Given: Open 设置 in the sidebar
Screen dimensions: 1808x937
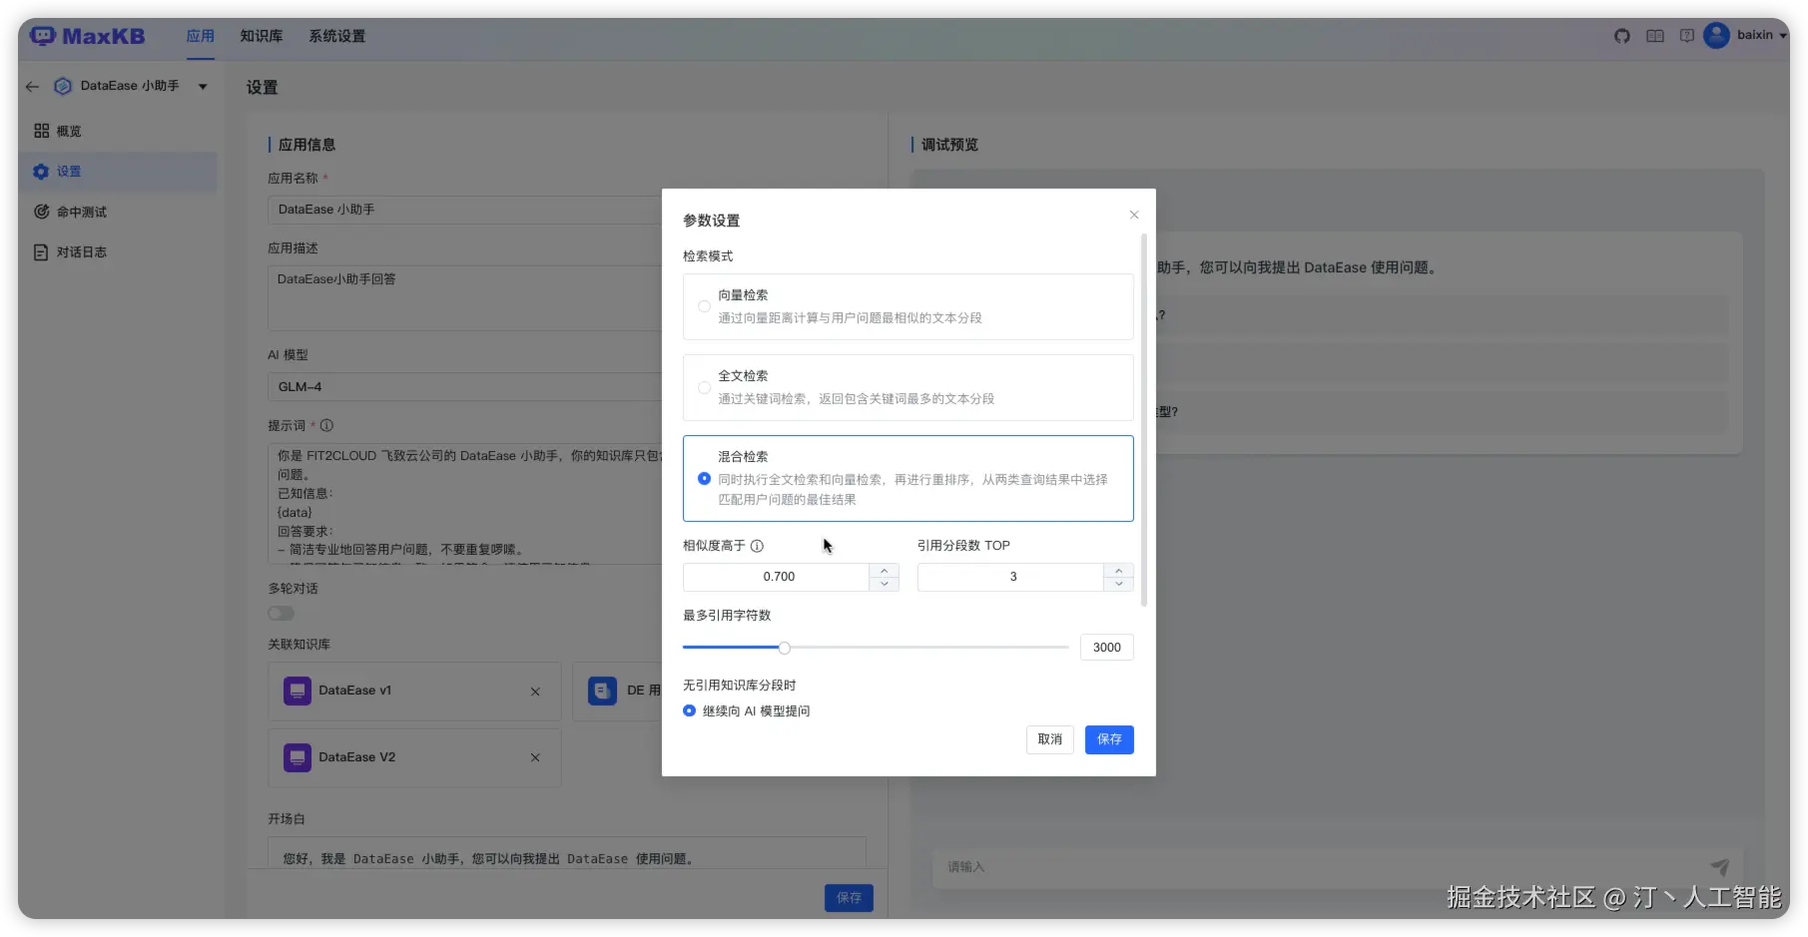Looking at the screenshot, I should (x=118, y=172).
